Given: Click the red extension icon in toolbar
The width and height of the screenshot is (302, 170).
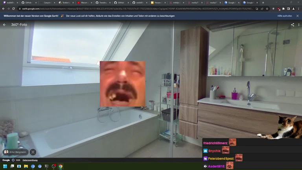Looking at the screenshot, I should 278,9.
